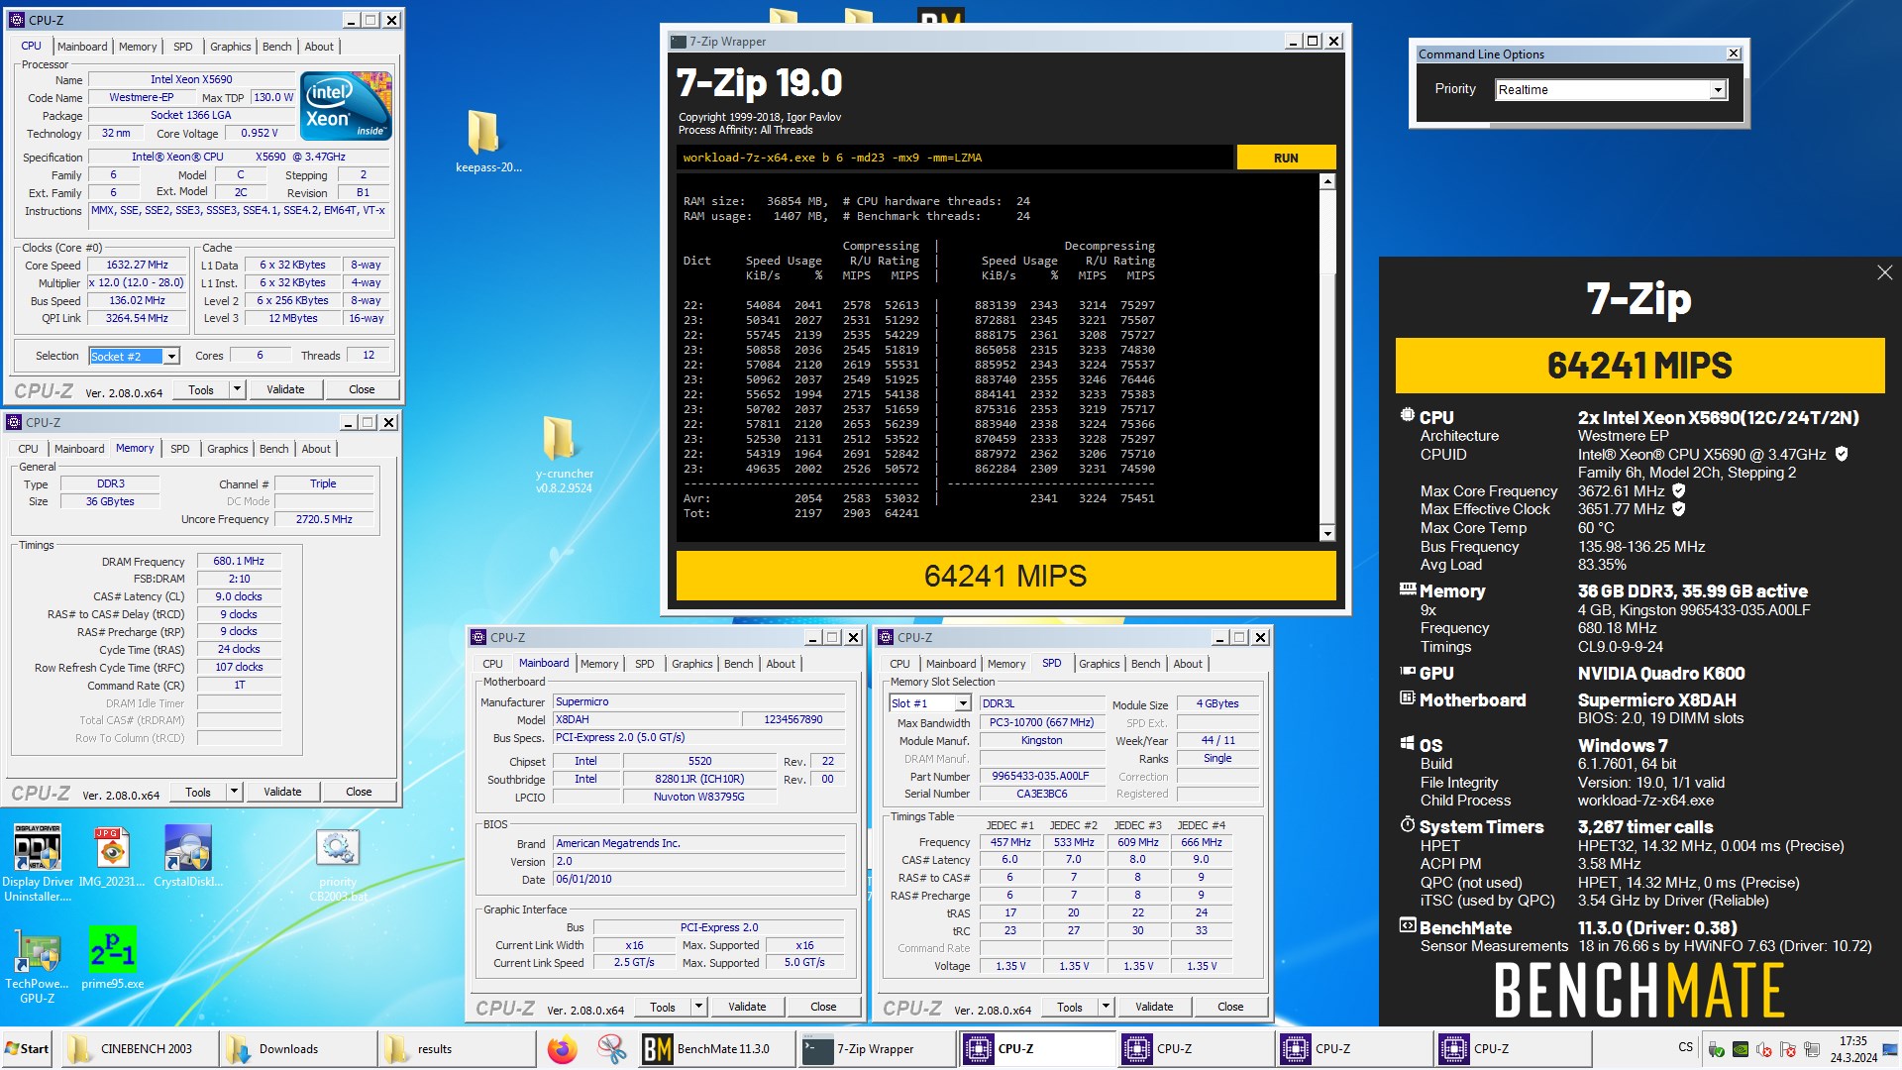Viewport: 1902px width, 1070px height.
Task: Open About tab in top CPU-Z window
Action: 319,47
